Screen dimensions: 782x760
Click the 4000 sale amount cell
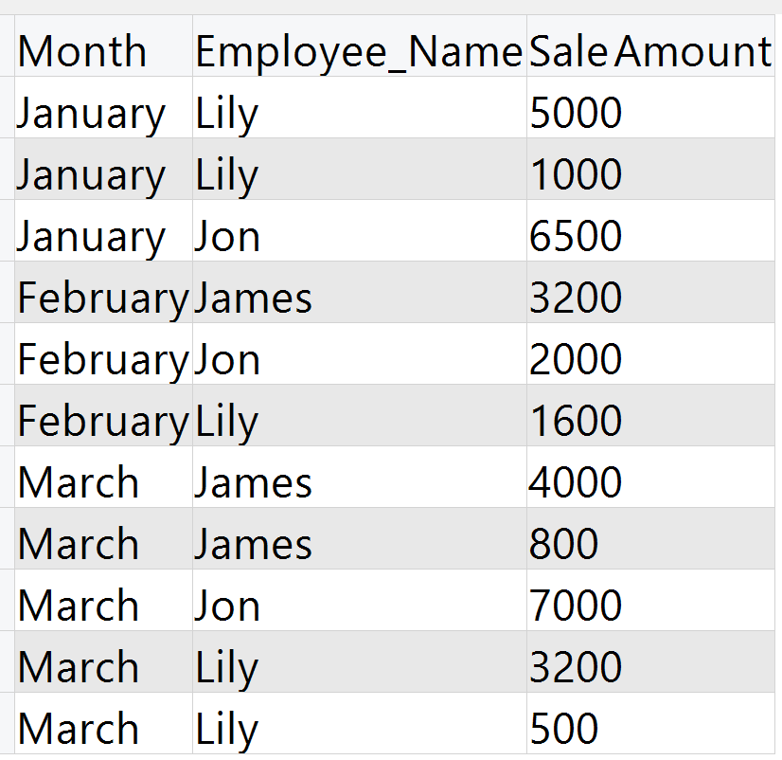[576, 483]
